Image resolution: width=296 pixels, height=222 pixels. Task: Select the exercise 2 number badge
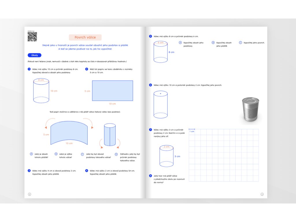[87, 69]
